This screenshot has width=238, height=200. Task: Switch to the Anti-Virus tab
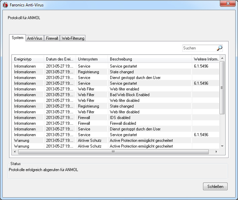[35, 38]
